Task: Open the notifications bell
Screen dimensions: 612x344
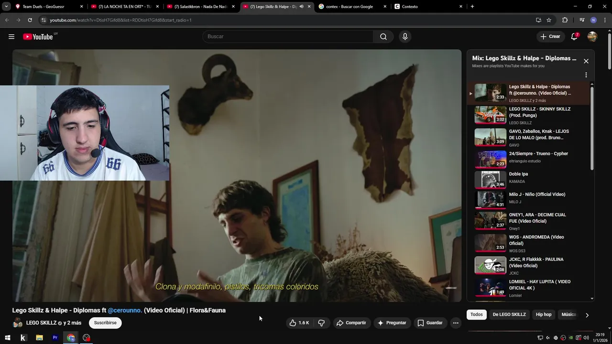Action: click(x=574, y=37)
